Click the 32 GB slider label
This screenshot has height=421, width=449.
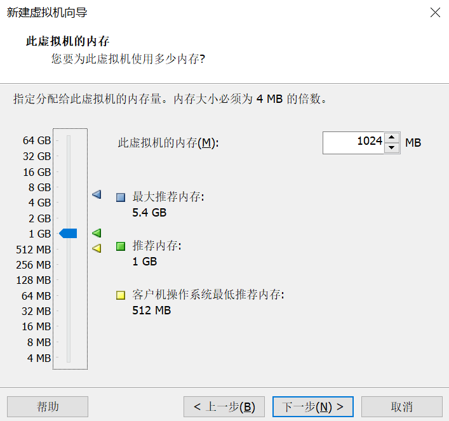click(37, 156)
